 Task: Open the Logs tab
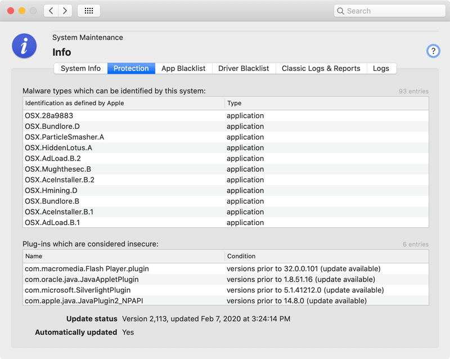[381, 68]
